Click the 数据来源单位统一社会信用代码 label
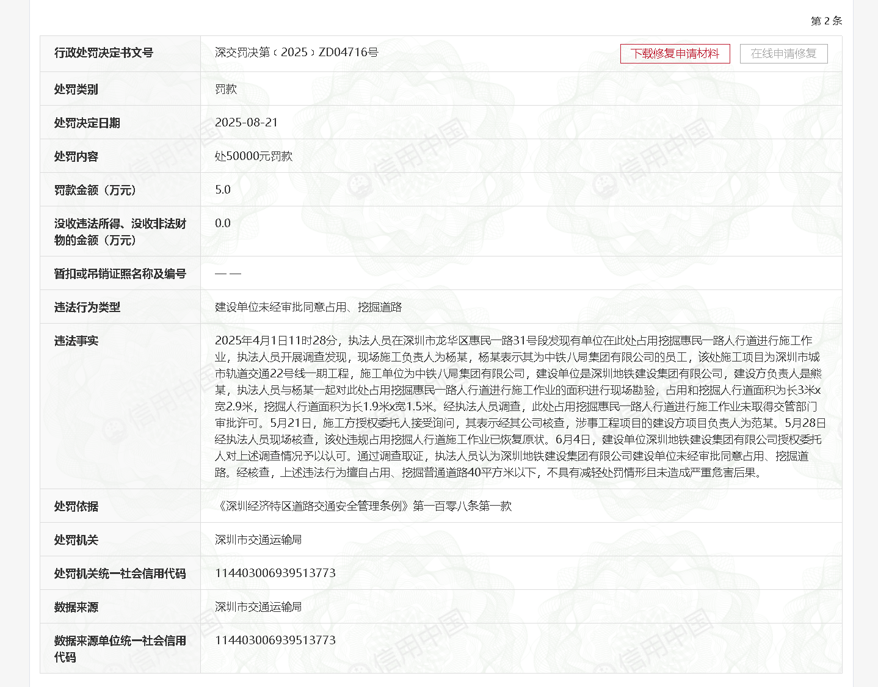 click(x=120, y=649)
